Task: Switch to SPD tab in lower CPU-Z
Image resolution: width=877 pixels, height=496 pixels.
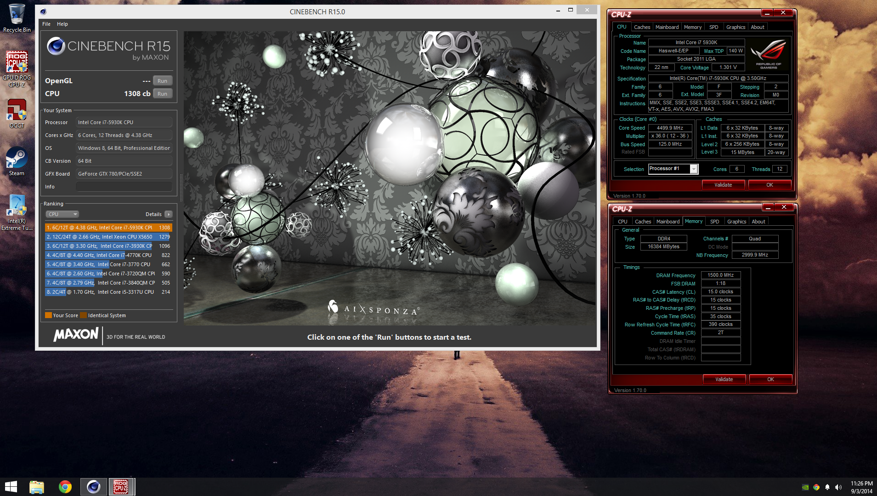Action: pyautogui.click(x=714, y=222)
